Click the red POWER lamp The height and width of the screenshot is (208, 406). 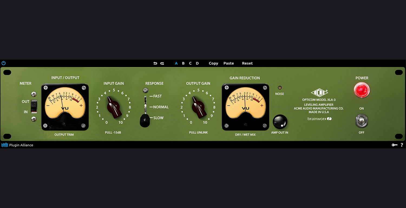(362, 90)
